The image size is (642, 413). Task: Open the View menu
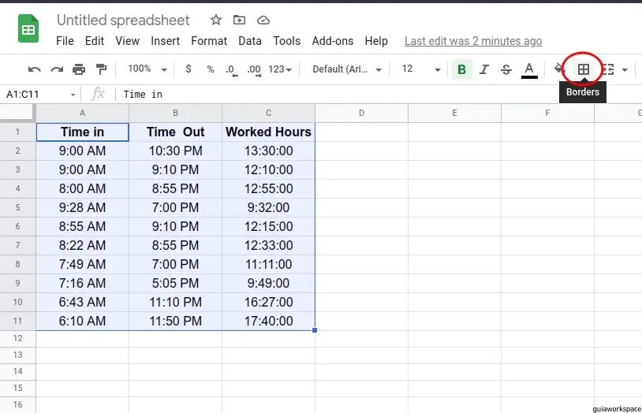click(127, 41)
